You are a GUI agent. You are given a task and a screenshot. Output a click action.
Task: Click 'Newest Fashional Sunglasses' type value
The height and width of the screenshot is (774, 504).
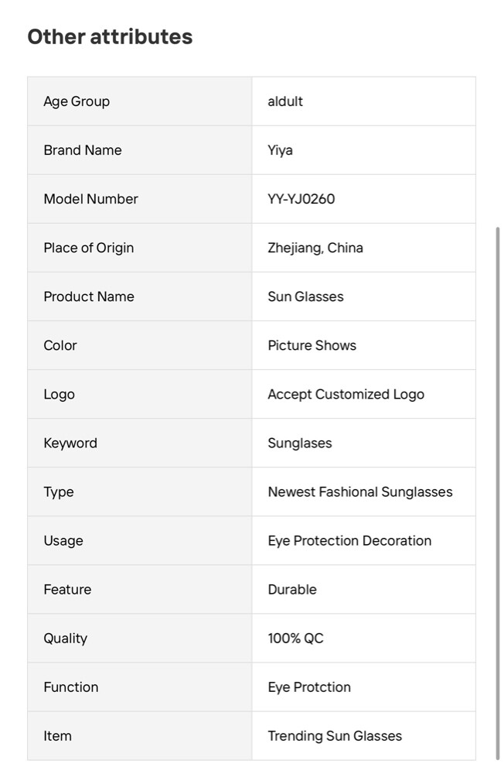pyautogui.click(x=360, y=492)
